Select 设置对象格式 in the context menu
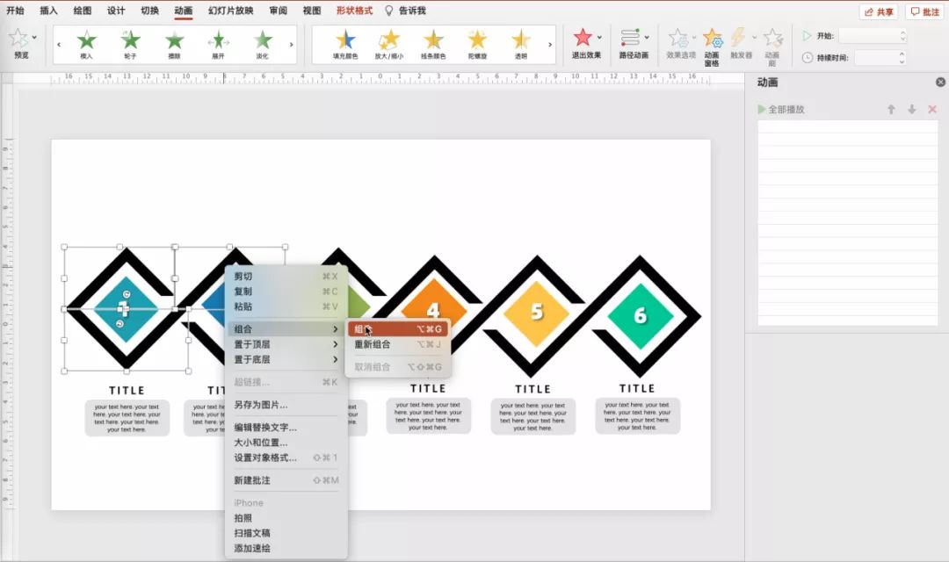949x562 pixels. point(286,458)
